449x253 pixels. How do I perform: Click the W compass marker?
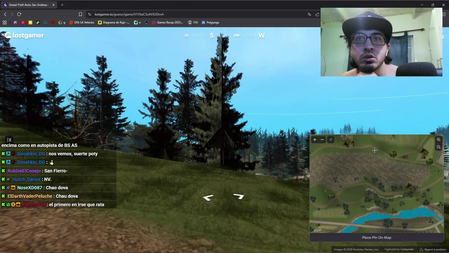pos(261,35)
